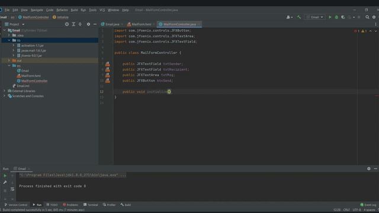Click FXML gutter icon beside txtRecipient
Screen dimensions: 379x213
coord(108,70)
